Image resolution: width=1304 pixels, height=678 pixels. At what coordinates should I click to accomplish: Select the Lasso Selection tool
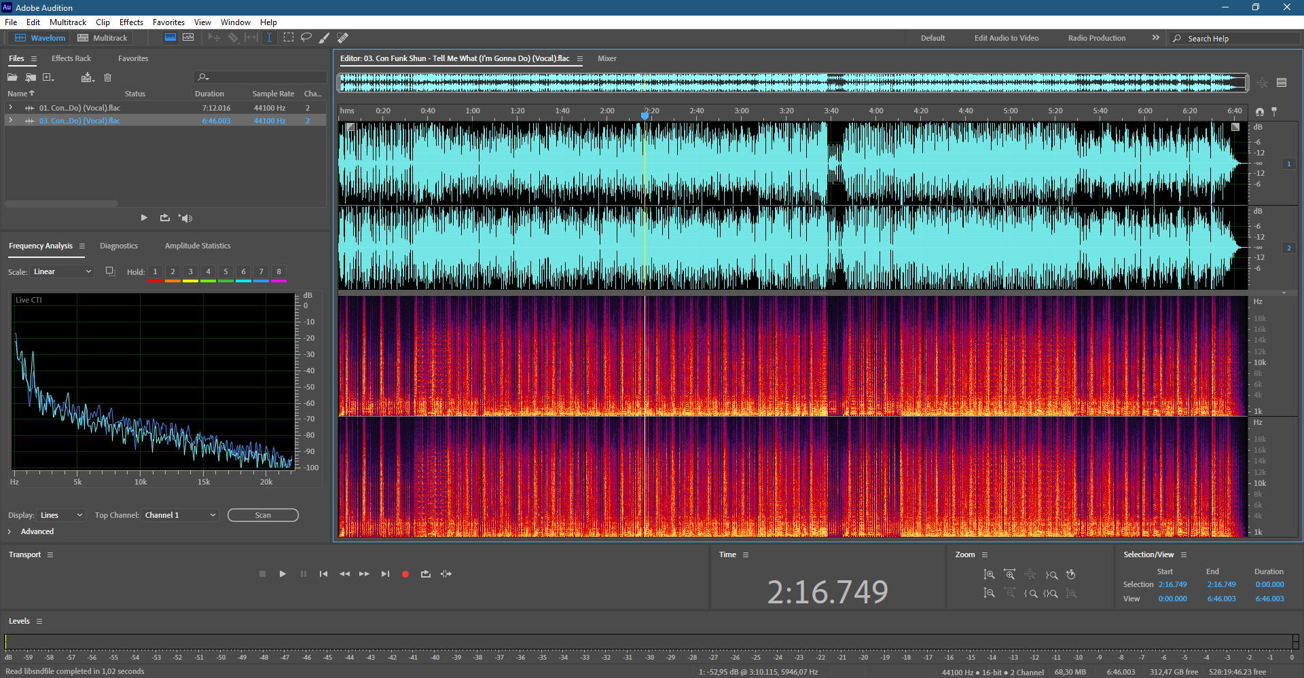(306, 38)
